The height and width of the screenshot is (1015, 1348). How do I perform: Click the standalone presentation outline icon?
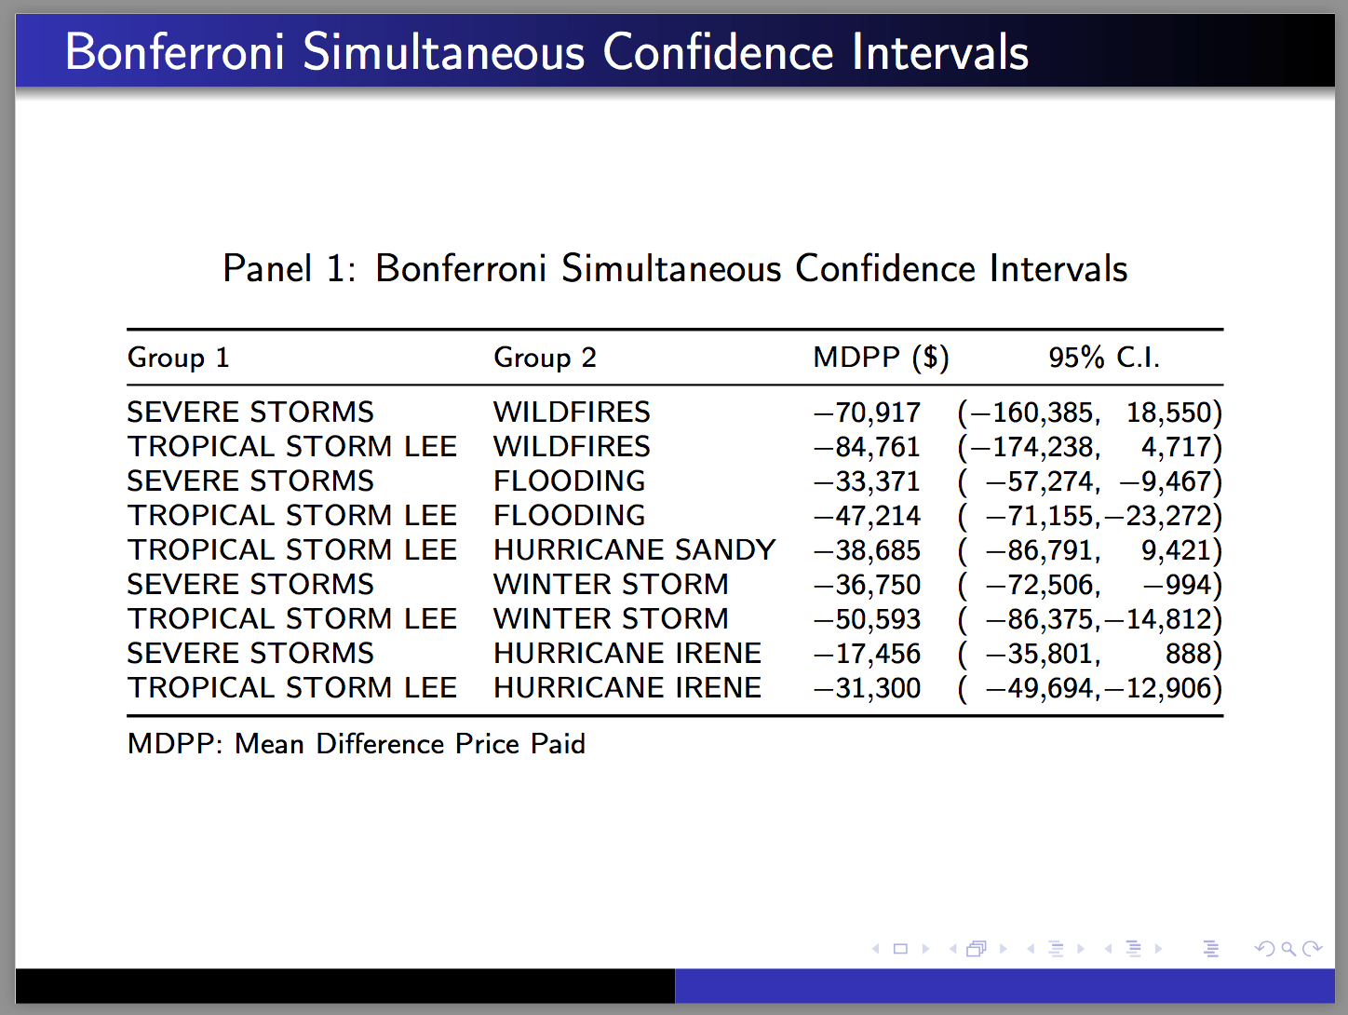[x=1211, y=949]
